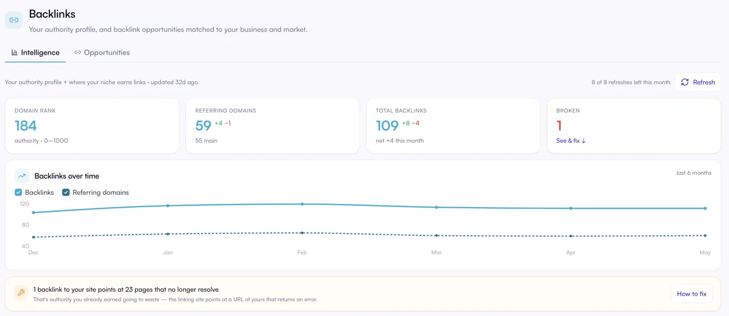The width and height of the screenshot is (729, 316).
Task: Open the How to fix guide
Action: point(692,294)
